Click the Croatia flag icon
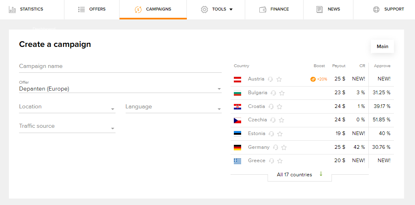This screenshot has height=205, width=415. (237, 106)
